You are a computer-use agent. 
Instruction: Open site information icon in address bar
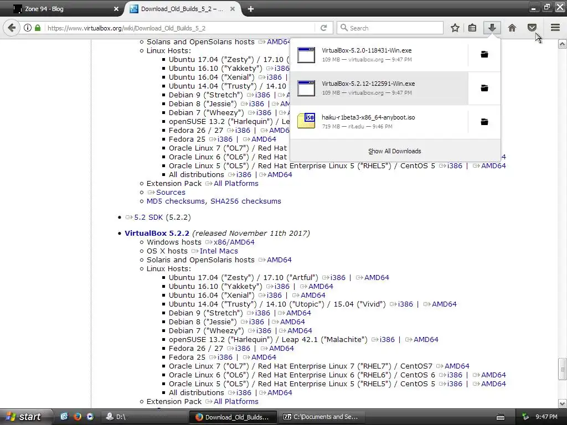pos(28,28)
